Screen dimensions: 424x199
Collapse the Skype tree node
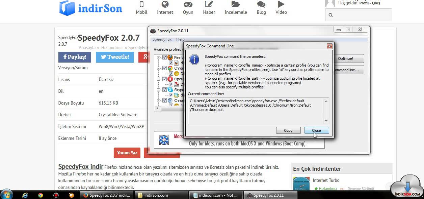(159, 90)
